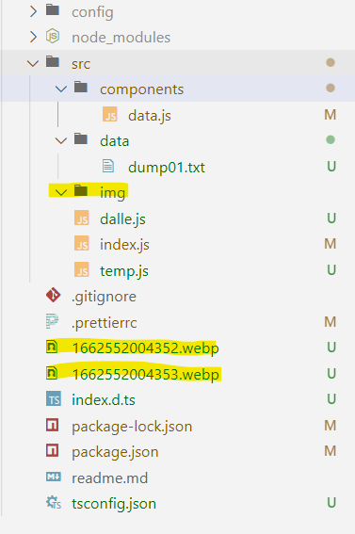Click the modified status M beside index.js
355x534 pixels.
coord(331,244)
